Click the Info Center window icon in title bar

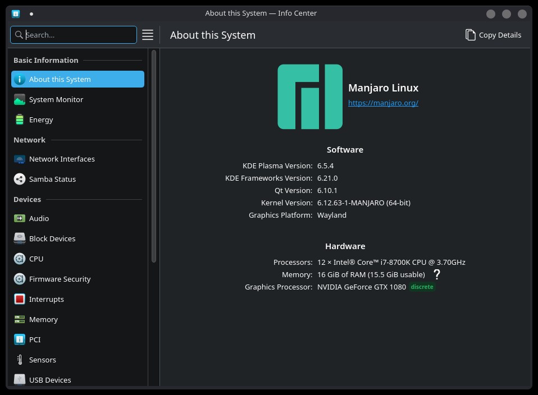pos(16,13)
